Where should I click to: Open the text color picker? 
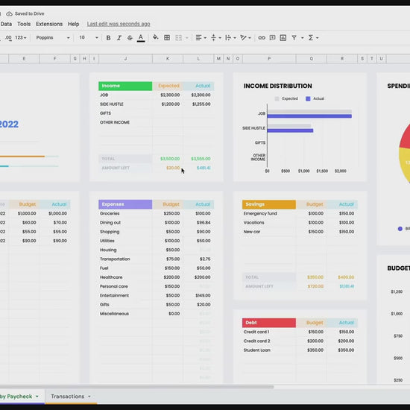141,38
